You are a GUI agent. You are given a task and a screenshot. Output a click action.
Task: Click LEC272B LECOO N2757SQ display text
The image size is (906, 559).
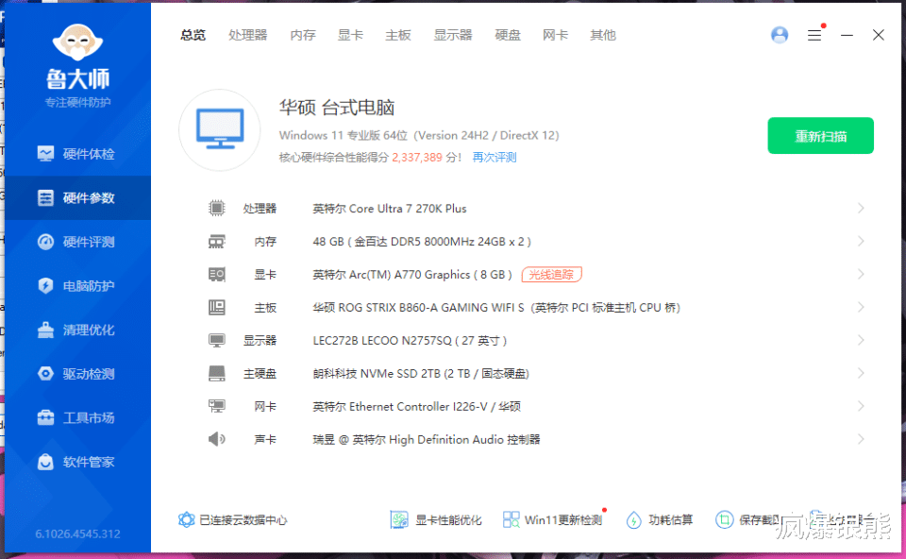pos(410,341)
